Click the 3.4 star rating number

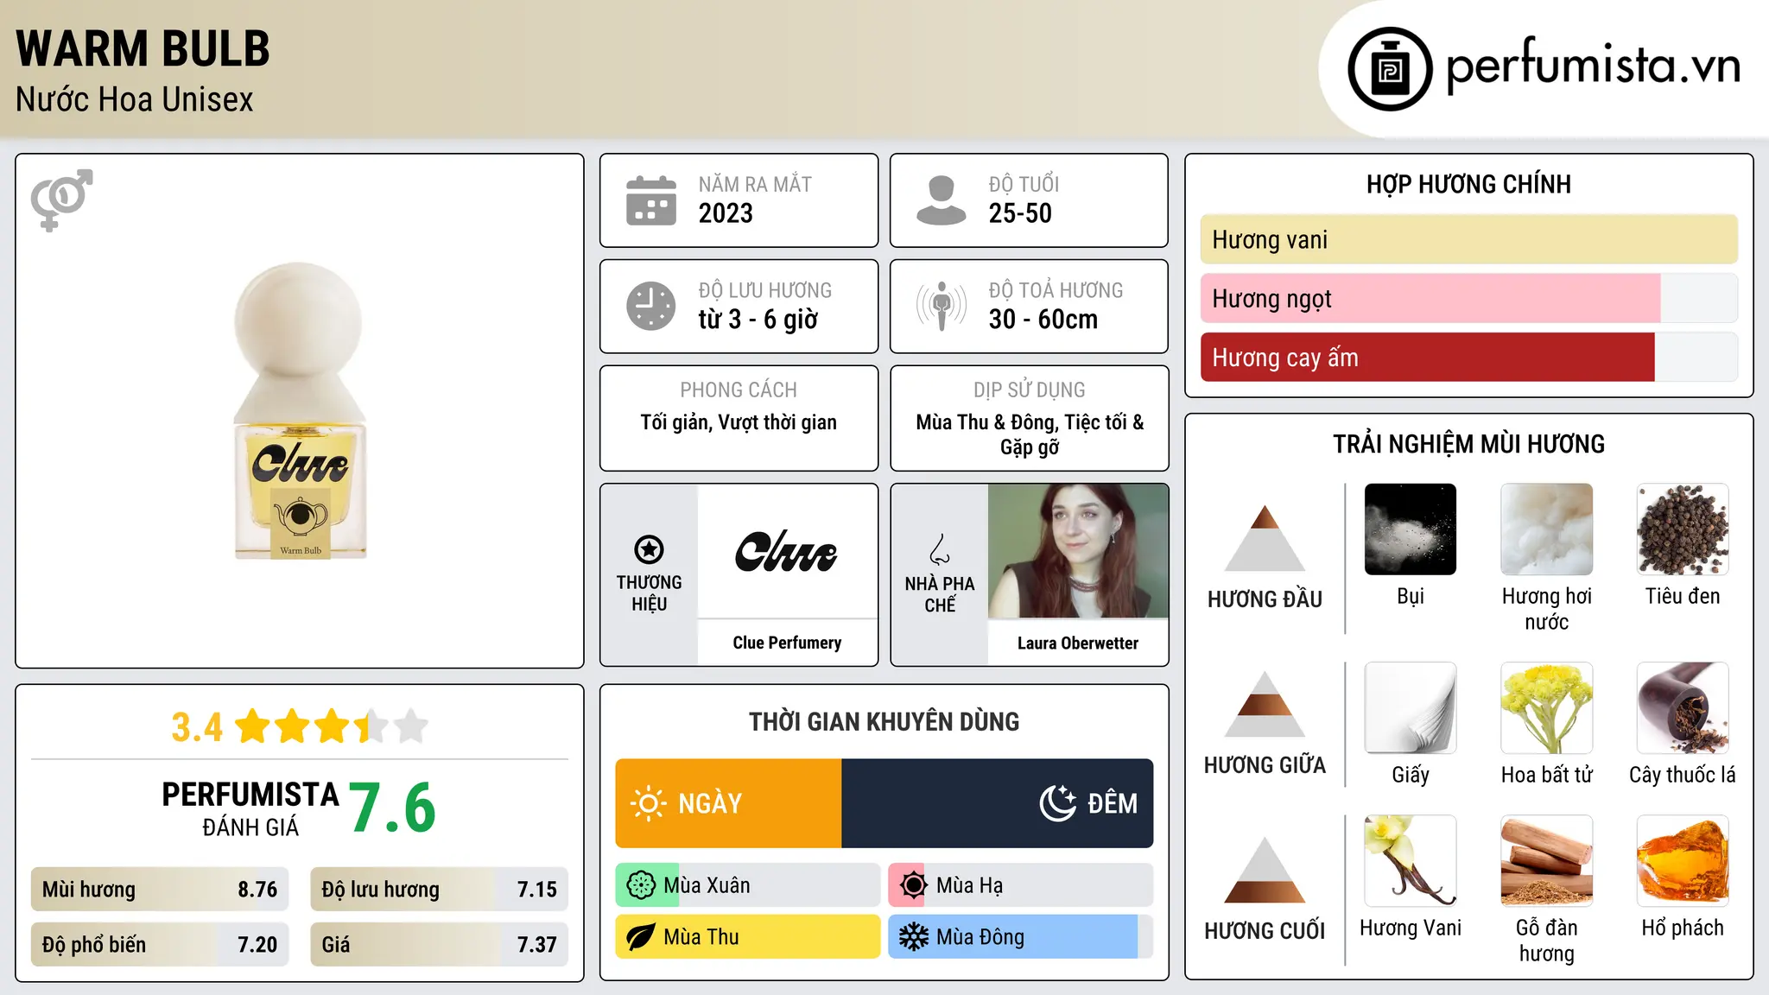[x=197, y=727]
